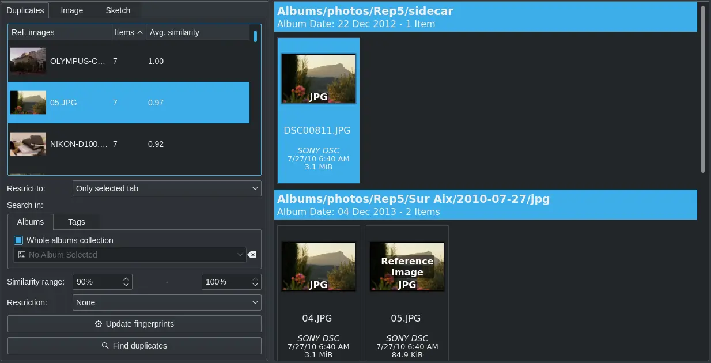
Task: Click the magnifier icon on Find duplicates
Action: click(x=105, y=345)
